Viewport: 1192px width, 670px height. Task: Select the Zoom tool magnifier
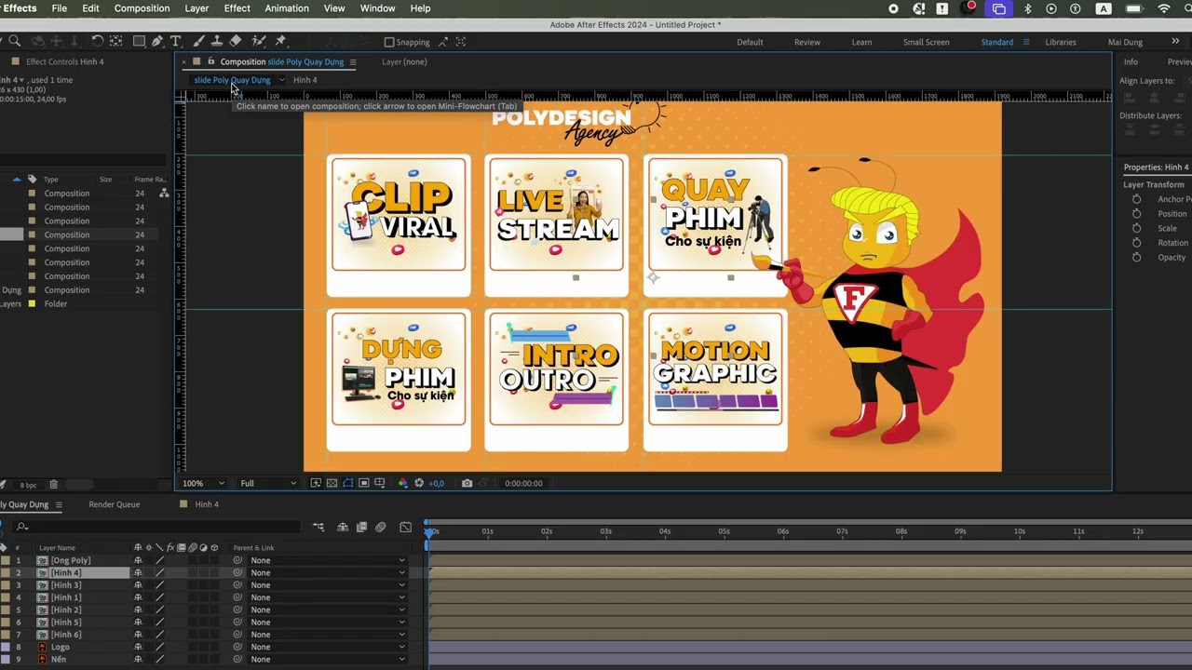[x=14, y=41]
